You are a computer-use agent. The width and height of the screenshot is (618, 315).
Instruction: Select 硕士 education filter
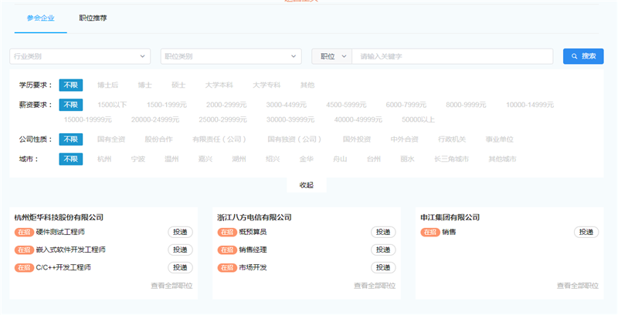coord(178,85)
